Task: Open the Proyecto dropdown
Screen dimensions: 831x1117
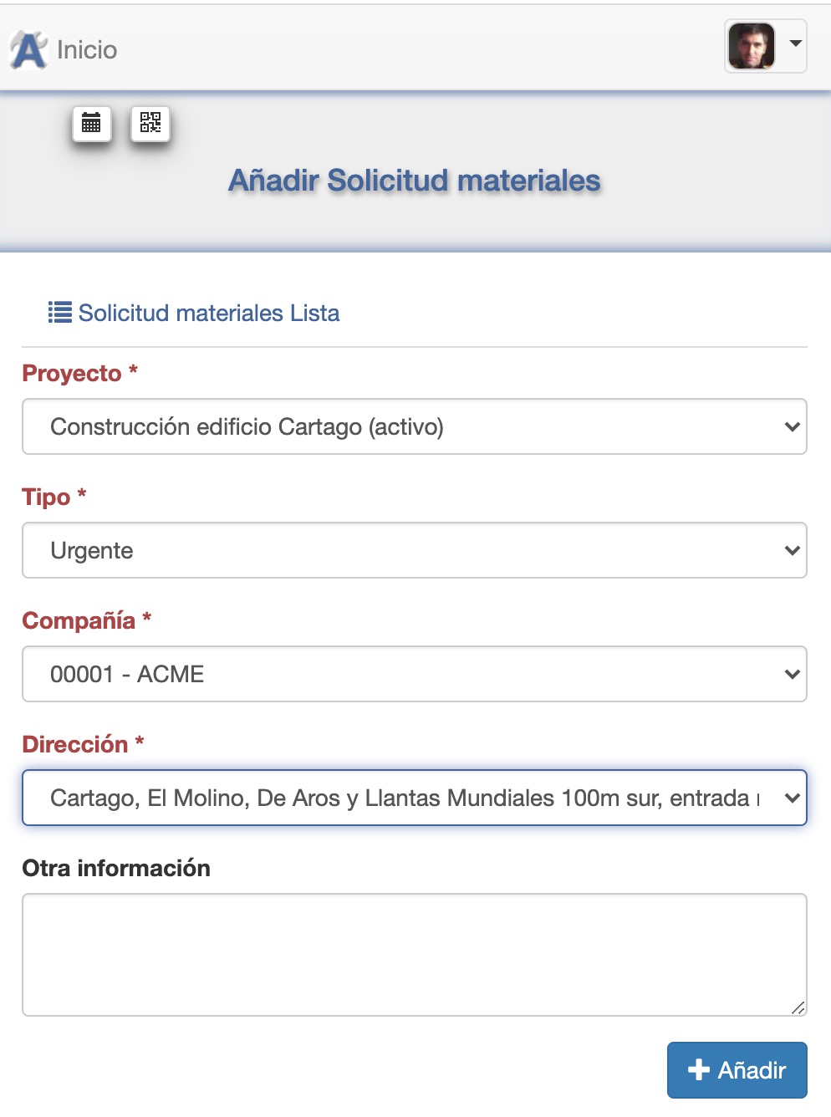Action: (x=414, y=426)
